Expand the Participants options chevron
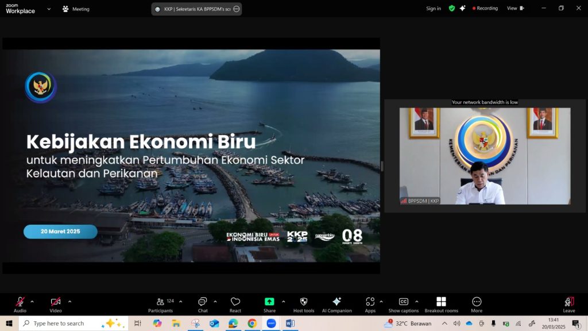Viewport: 588px width, 331px height. 181,301
